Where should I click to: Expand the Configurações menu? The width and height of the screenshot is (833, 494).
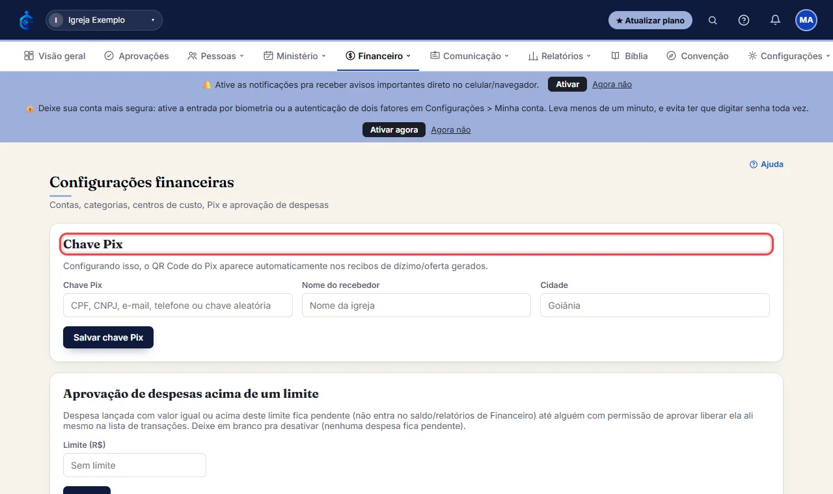[x=789, y=56]
